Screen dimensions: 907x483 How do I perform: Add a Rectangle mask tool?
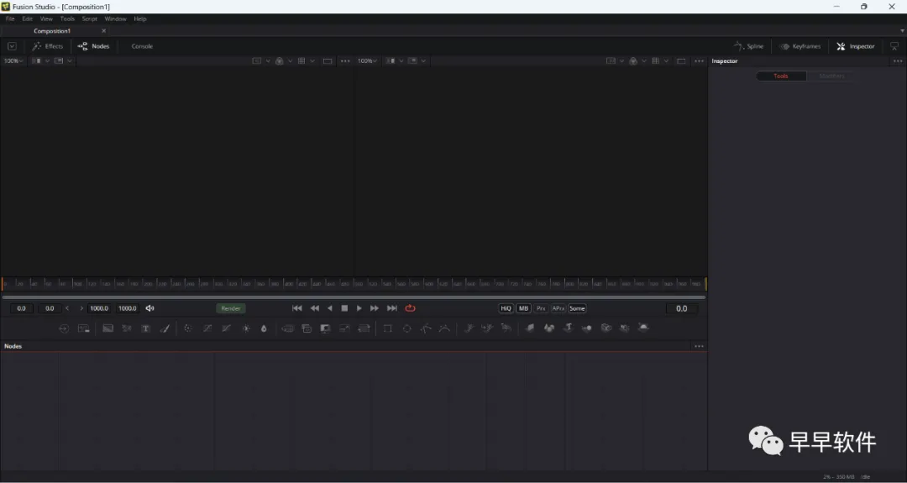coord(387,328)
